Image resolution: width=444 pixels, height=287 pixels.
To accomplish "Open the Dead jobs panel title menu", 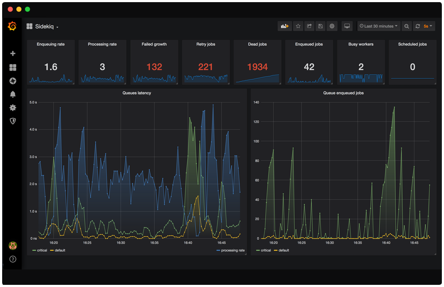I will tap(257, 44).
